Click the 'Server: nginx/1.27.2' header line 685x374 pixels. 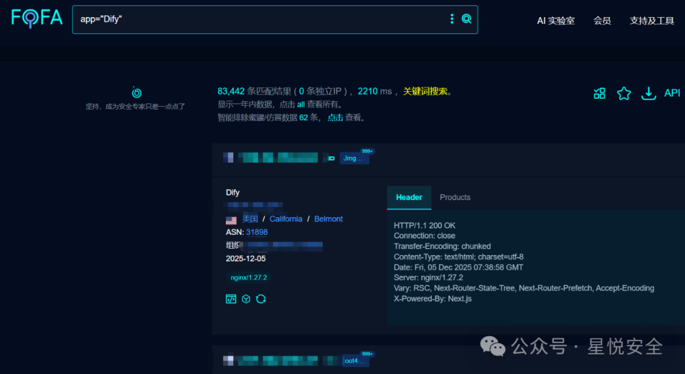427,278
